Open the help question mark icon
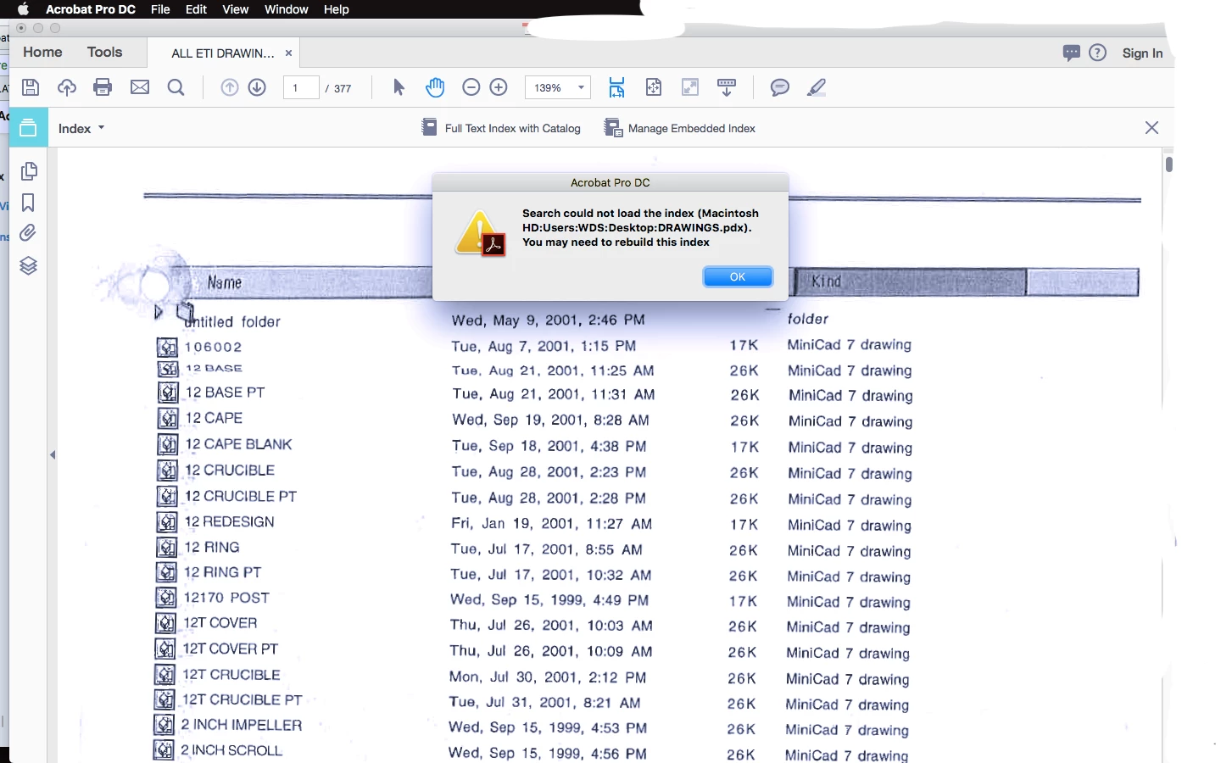The image size is (1221, 763). [x=1097, y=53]
